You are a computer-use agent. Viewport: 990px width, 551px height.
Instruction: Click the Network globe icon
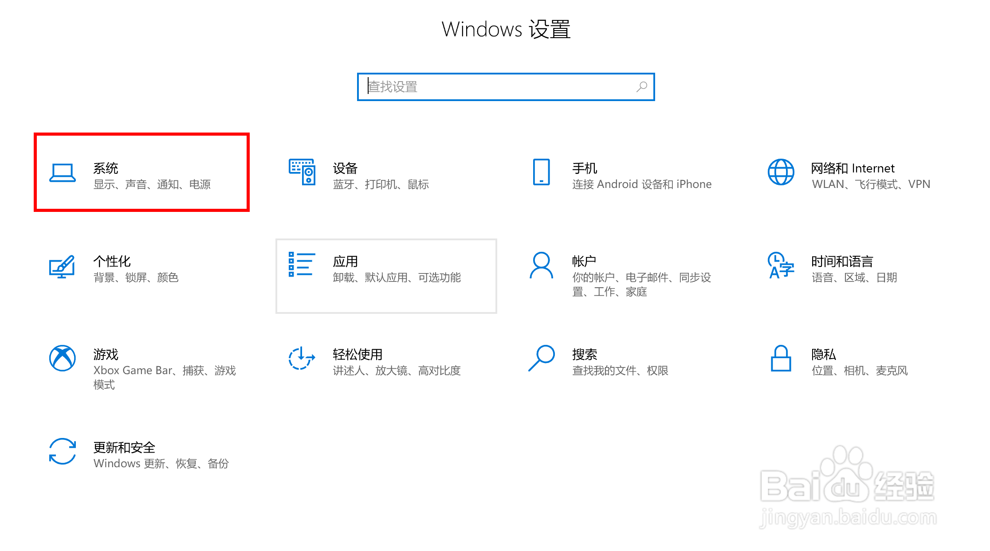click(x=781, y=172)
